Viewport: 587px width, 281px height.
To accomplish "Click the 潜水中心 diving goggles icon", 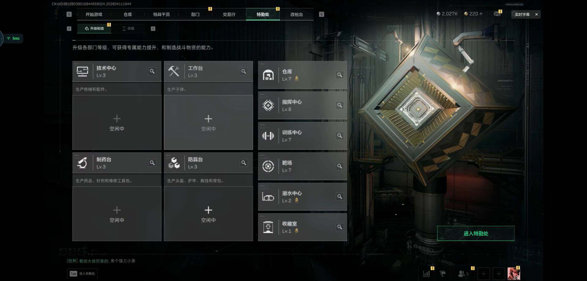I will [268, 197].
